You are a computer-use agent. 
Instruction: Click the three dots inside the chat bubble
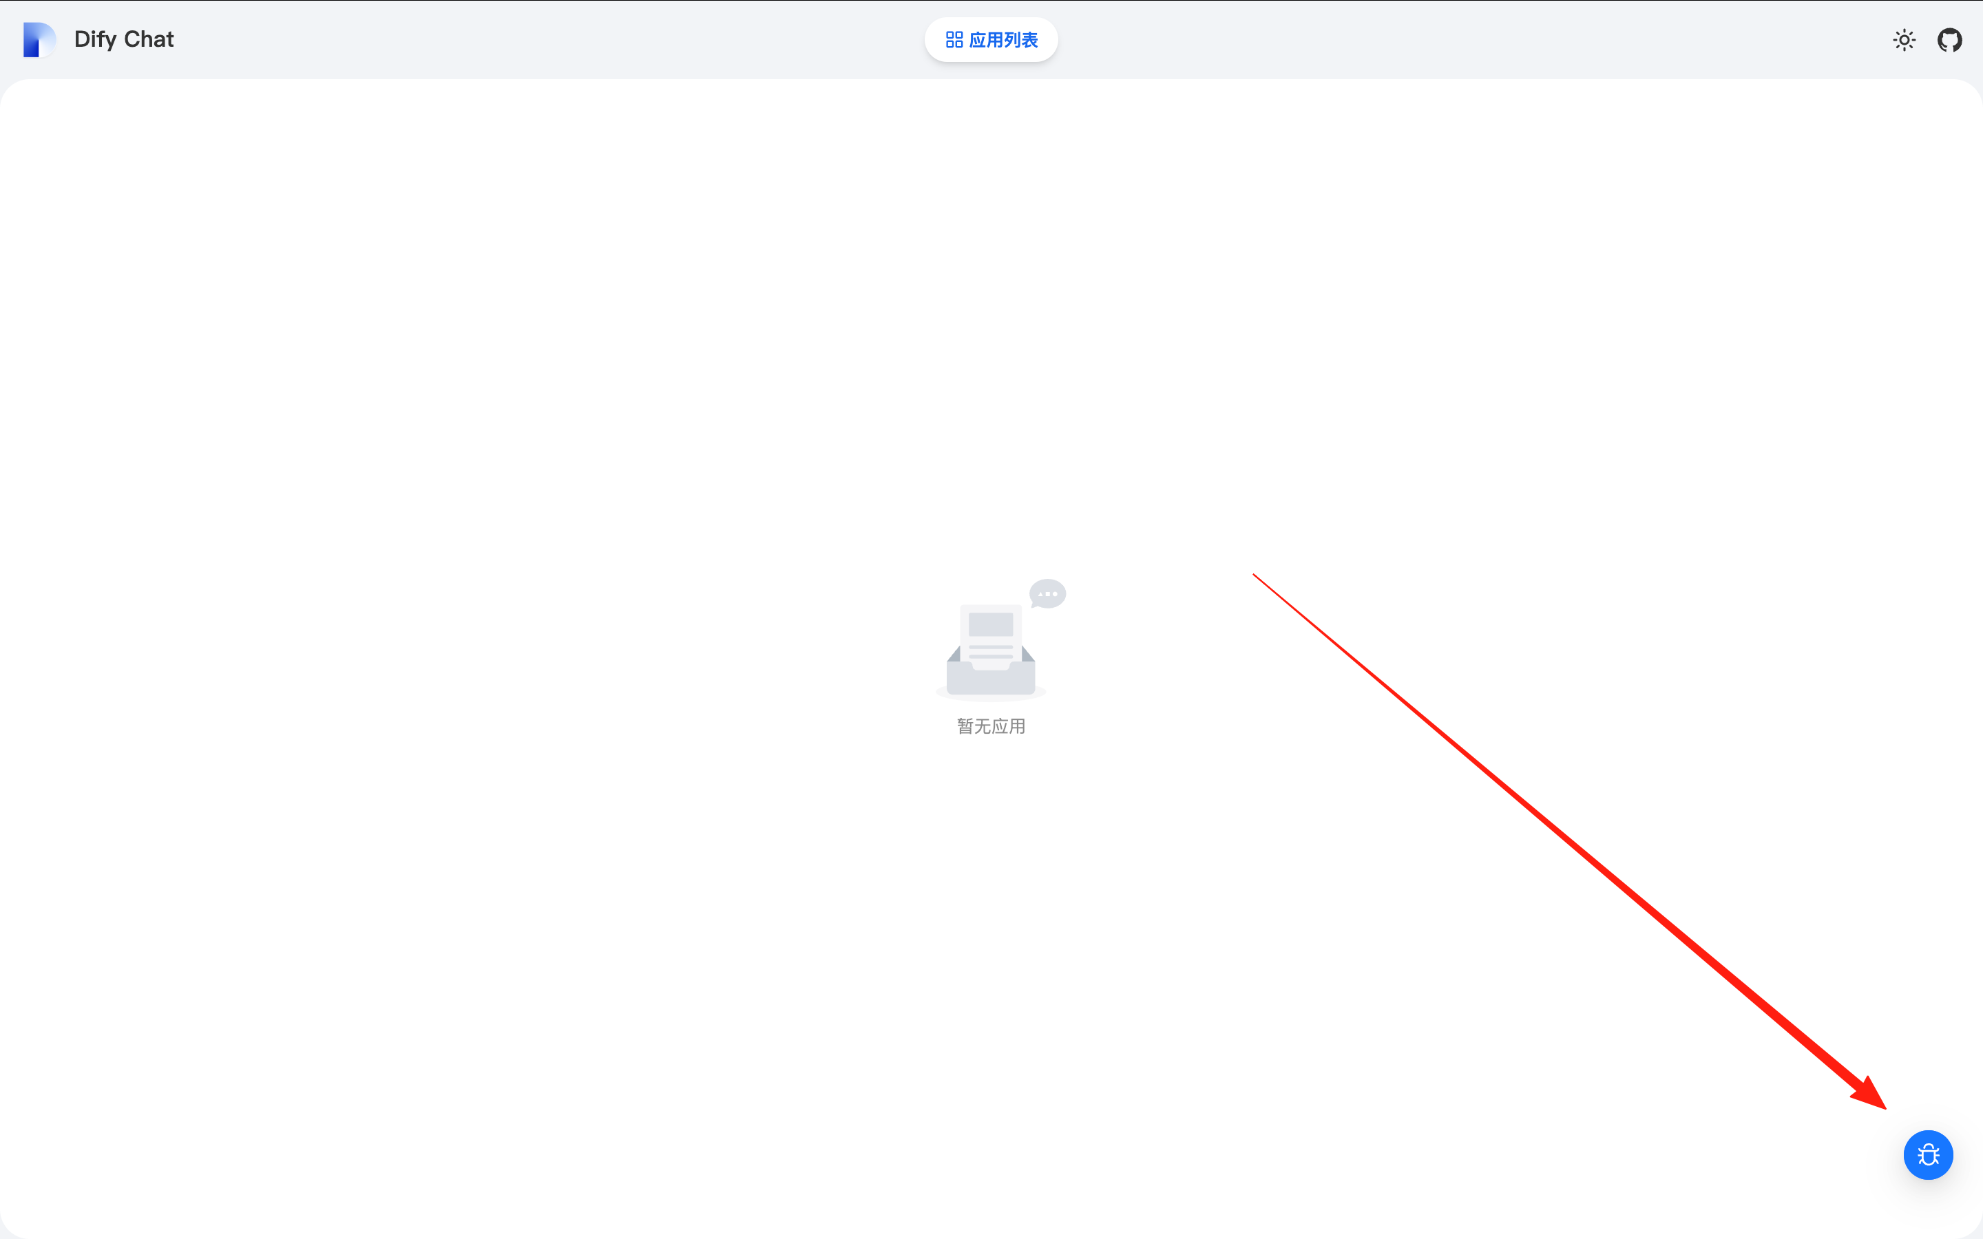click(1047, 593)
